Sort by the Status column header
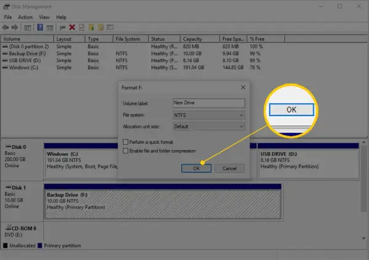 tap(164, 39)
